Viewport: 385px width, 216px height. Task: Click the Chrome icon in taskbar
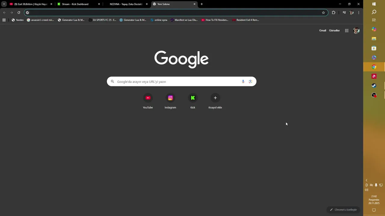[x=374, y=67]
